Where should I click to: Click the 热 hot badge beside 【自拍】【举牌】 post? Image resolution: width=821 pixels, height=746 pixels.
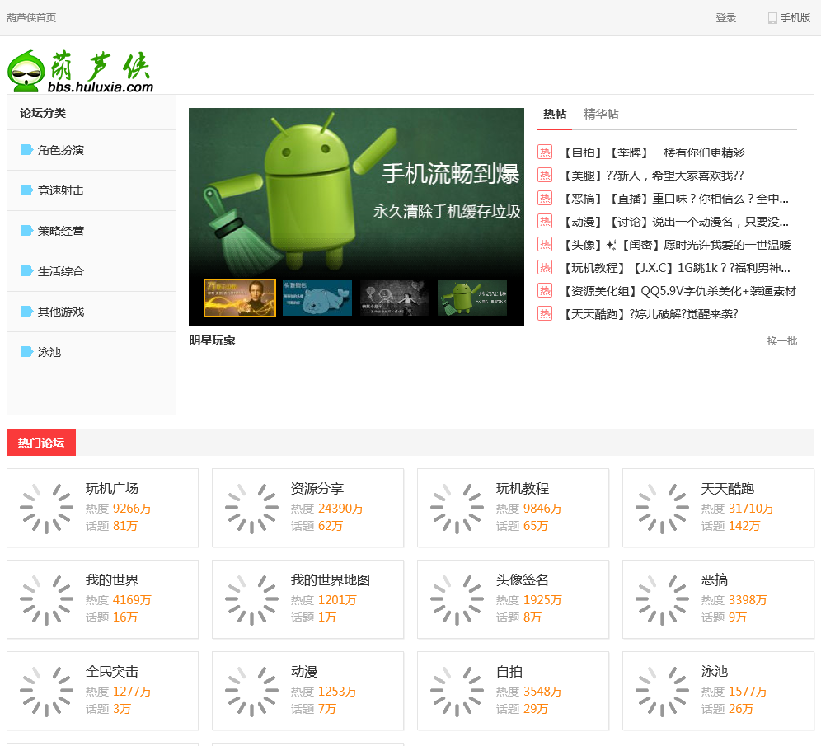pos(545,152)
